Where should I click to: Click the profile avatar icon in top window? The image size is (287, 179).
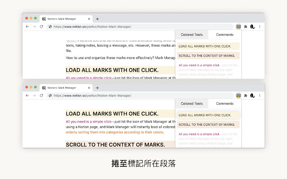coord(252,27)
